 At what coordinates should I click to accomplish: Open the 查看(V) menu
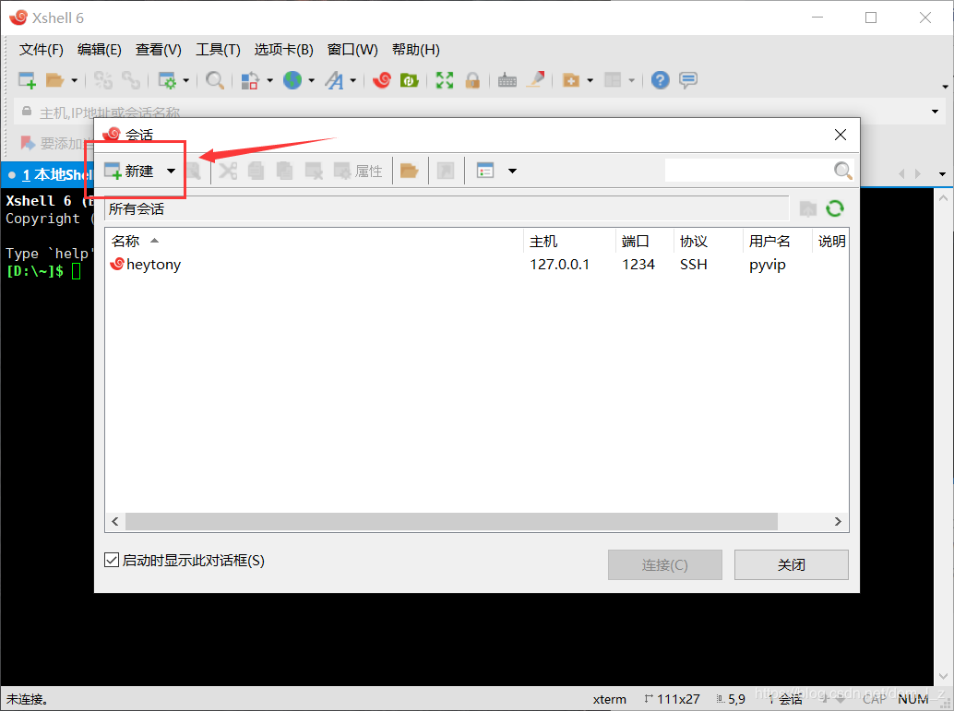tap(158, 50)
